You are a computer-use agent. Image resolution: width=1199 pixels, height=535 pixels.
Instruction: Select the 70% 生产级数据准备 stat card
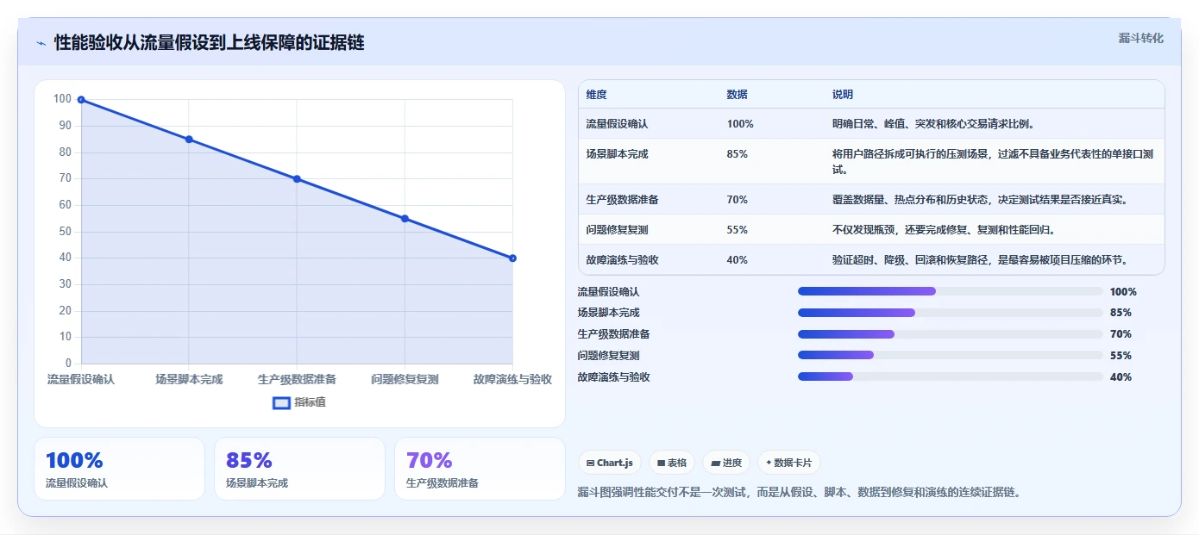tap(480, 469)
